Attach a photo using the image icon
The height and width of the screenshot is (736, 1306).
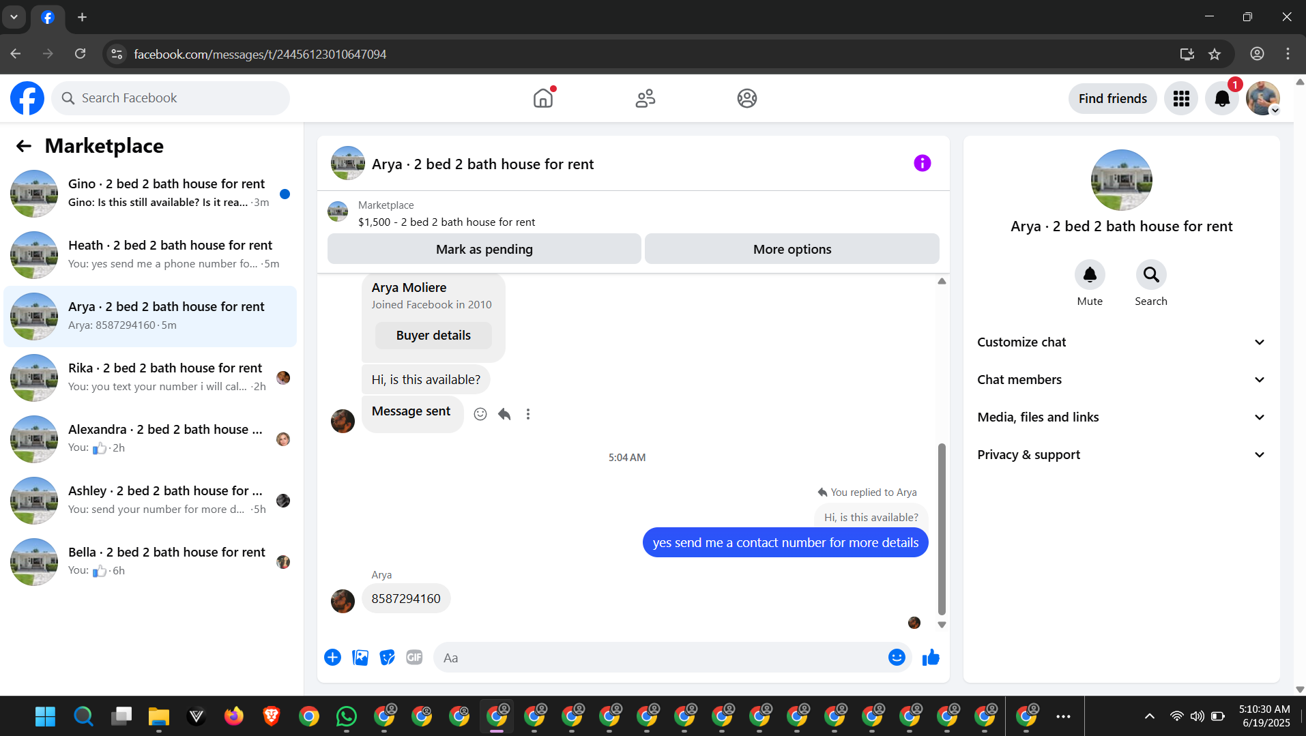click(360, 657)
